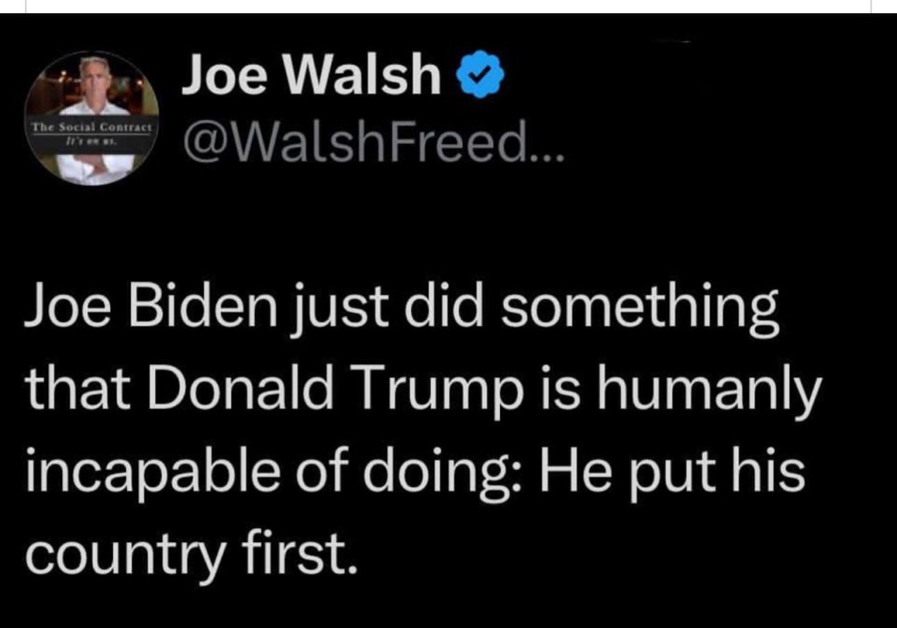
Task: Click the display name Joe Walsh
Action: tap(311, 77)
